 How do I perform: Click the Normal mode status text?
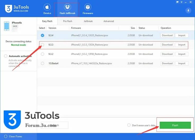19,45
